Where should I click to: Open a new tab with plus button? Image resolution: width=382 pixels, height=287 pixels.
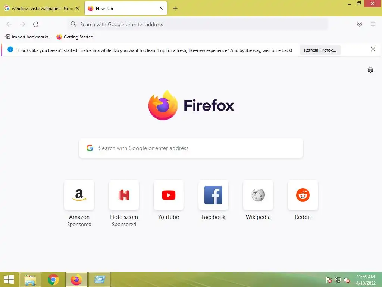pos(175,9)
